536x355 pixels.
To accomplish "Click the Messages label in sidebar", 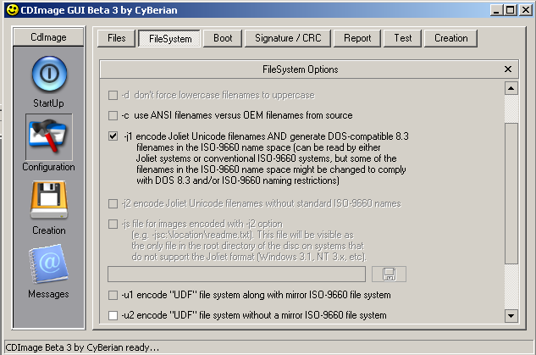I will pos(48,294).
